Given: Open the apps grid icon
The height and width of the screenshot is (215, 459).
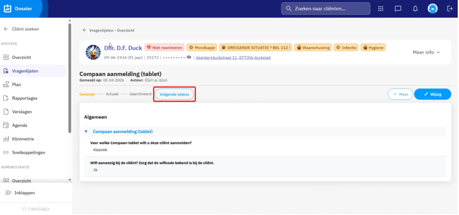Looking at the screenshot, I should pyautogui.click(x=381, y=9).
